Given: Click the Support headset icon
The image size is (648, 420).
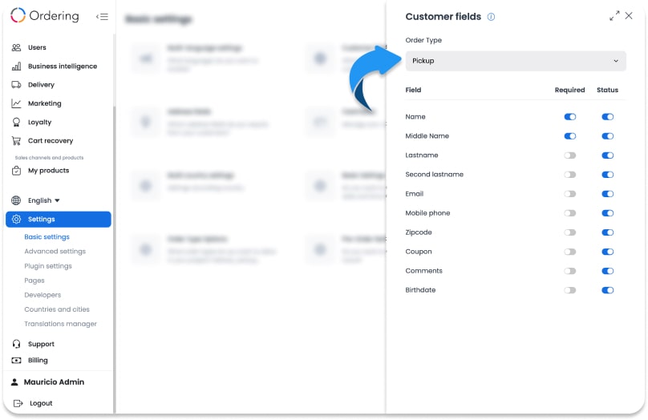Looking at the screenshot, I should 16,344.
